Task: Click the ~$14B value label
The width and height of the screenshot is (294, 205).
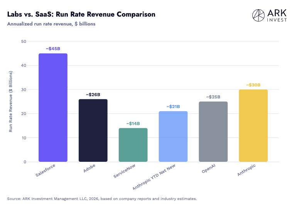Action: pos(133,124)
